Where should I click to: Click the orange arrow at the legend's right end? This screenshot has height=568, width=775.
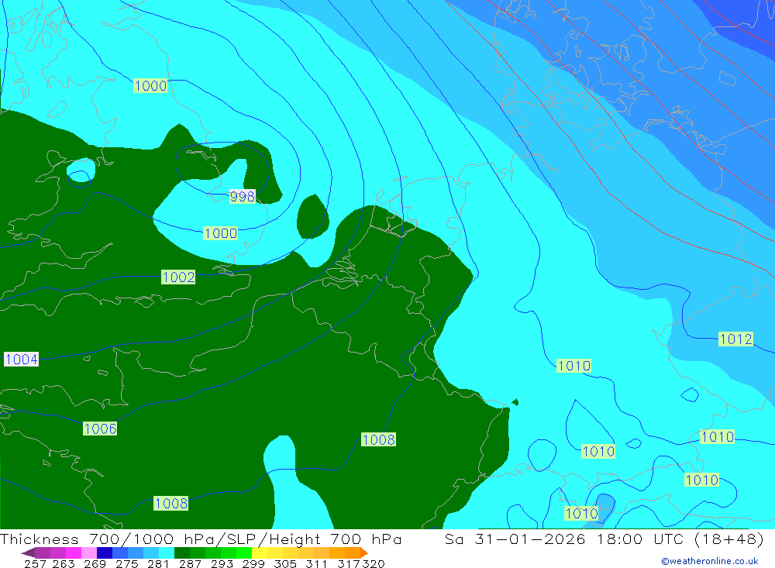(364, 553)
